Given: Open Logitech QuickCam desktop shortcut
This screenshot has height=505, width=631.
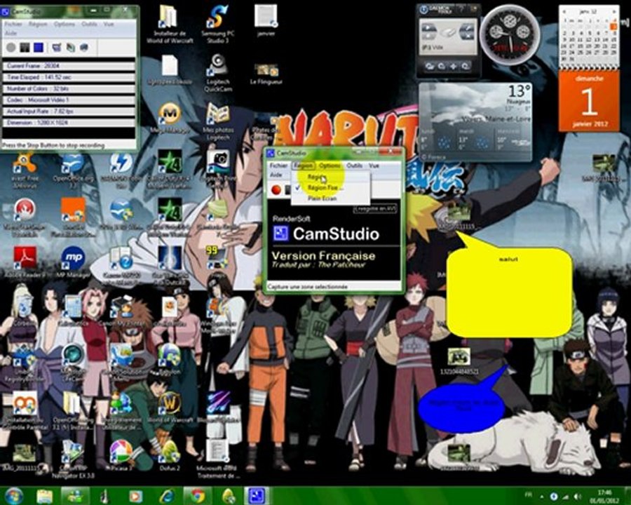Looking at the screenshot, I should [218, 73].
